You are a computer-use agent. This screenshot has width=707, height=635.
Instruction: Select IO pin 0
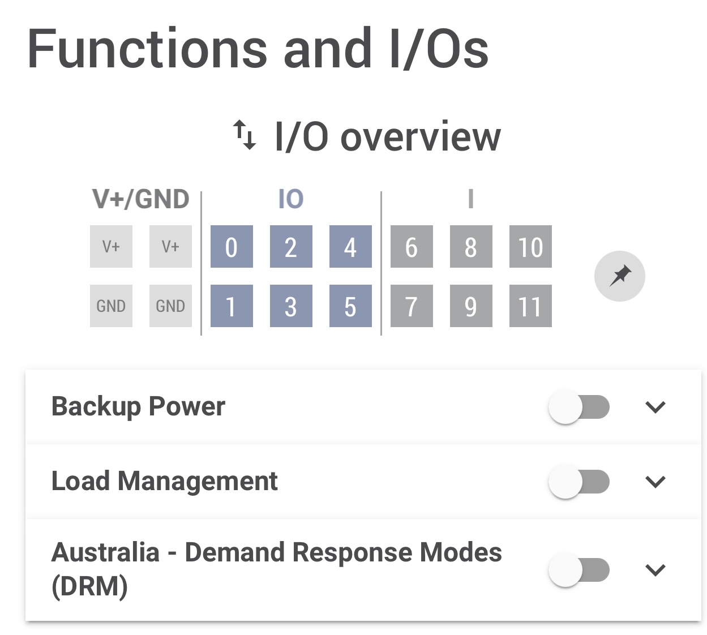pyautogui.click(x=232, y=247)
